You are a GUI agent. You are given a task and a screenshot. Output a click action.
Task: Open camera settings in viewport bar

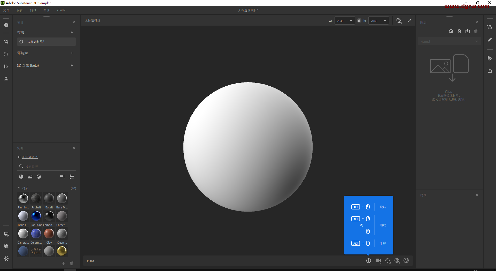378,261
